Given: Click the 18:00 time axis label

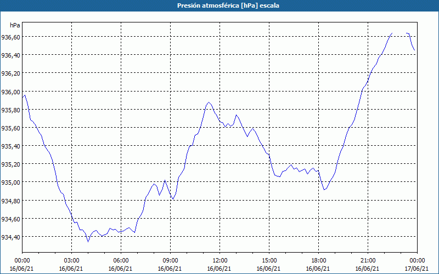Looking at the screenshot, I should tap(319, 261).
